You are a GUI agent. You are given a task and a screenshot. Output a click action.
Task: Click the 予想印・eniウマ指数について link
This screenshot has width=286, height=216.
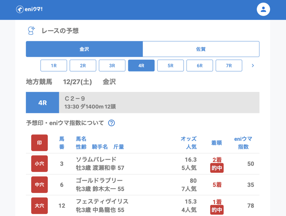65,123
